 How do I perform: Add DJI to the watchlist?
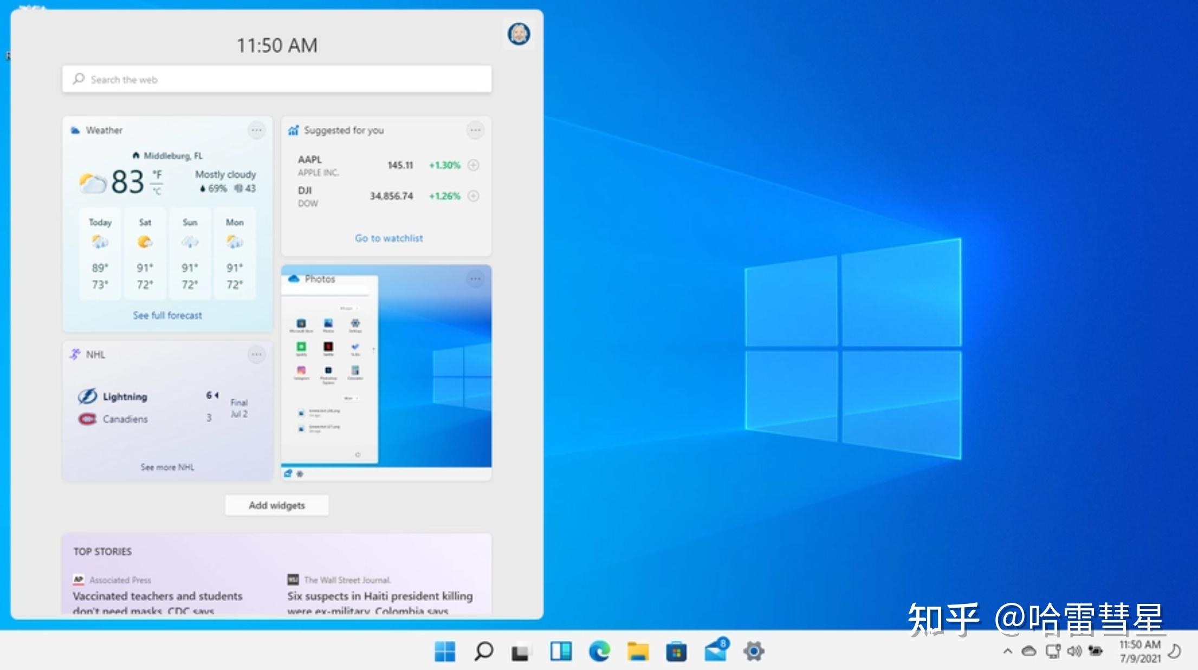473,196
